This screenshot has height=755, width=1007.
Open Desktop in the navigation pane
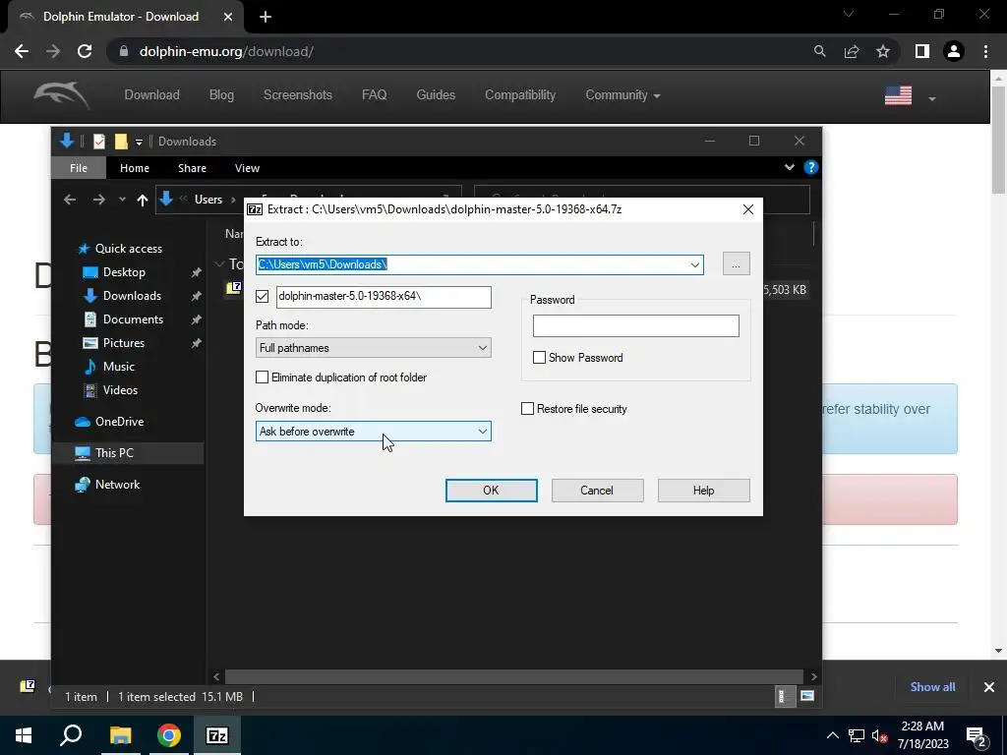click(x=124, y=272)
